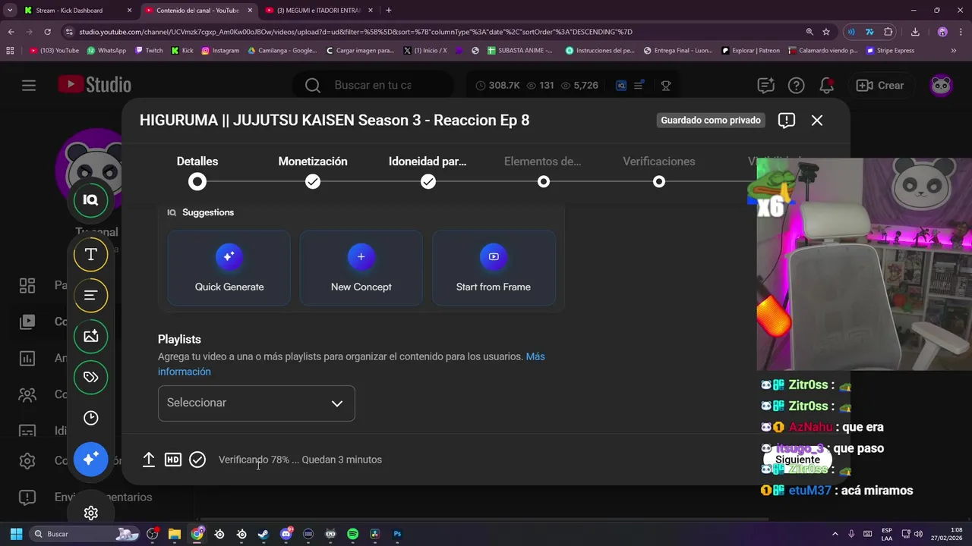The width and height of the screenshot is (972, 546).
Task: Click the Start from Frame card
Action: [x=494, y=268]
